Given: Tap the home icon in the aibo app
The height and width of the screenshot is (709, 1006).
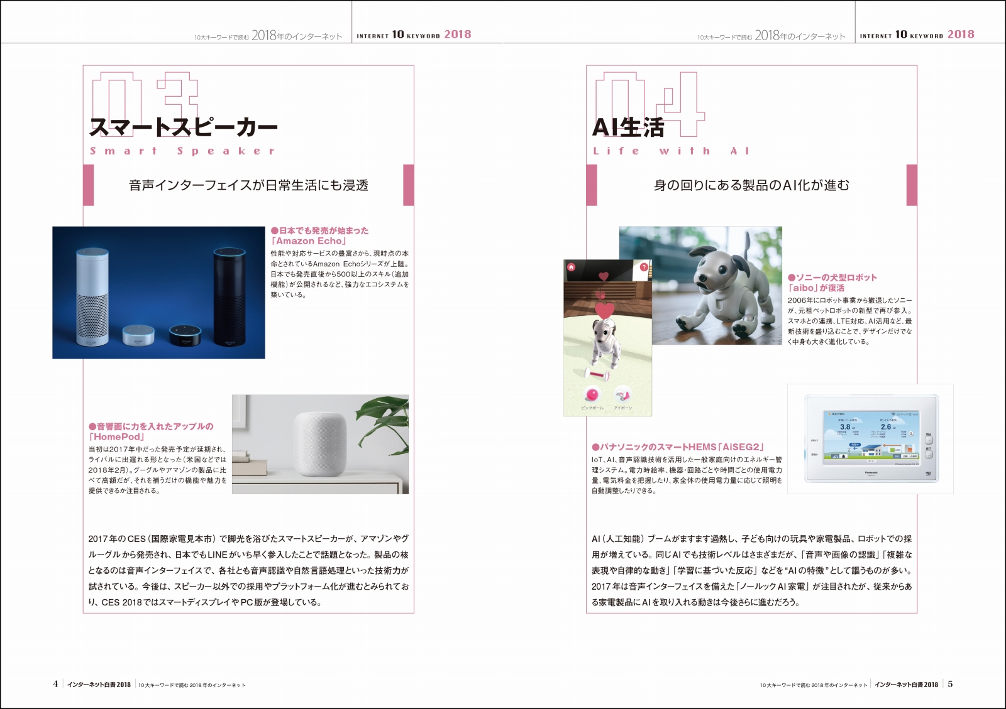Looking at the screenshot, I should pyautogui.click(x=572, y=267).
